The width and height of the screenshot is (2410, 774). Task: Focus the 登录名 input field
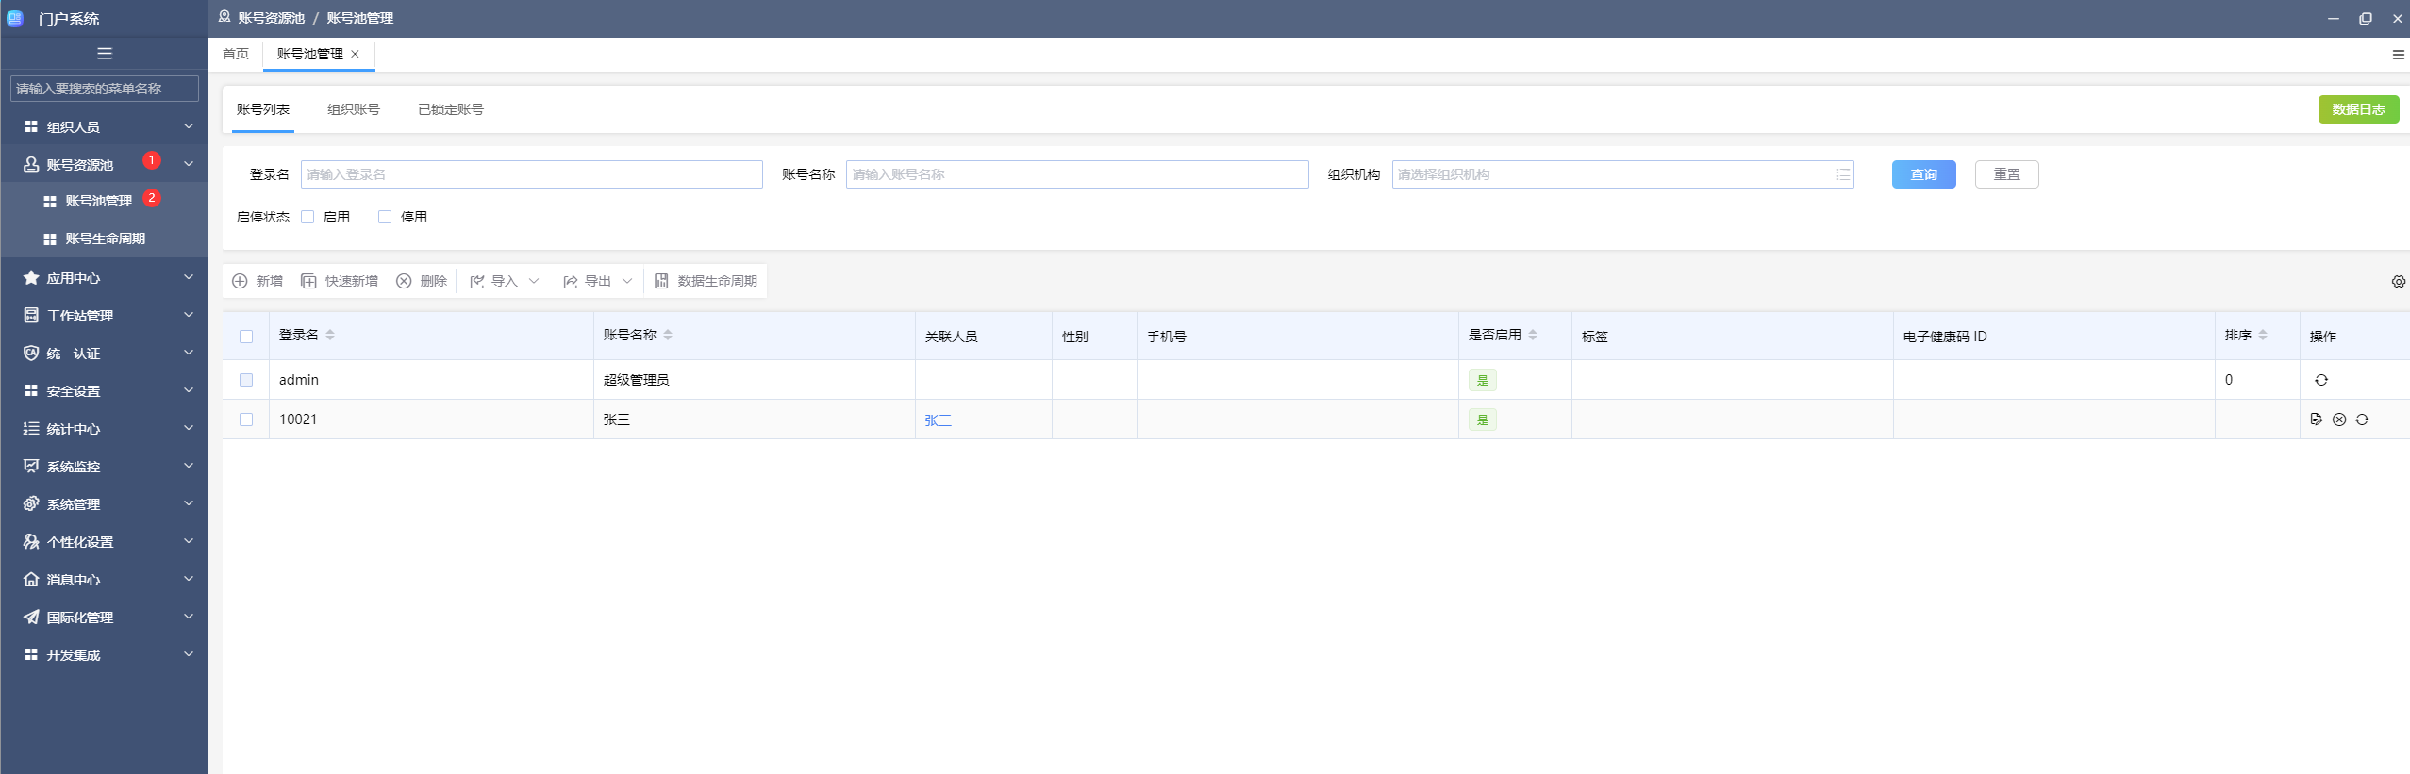point(532,174)
